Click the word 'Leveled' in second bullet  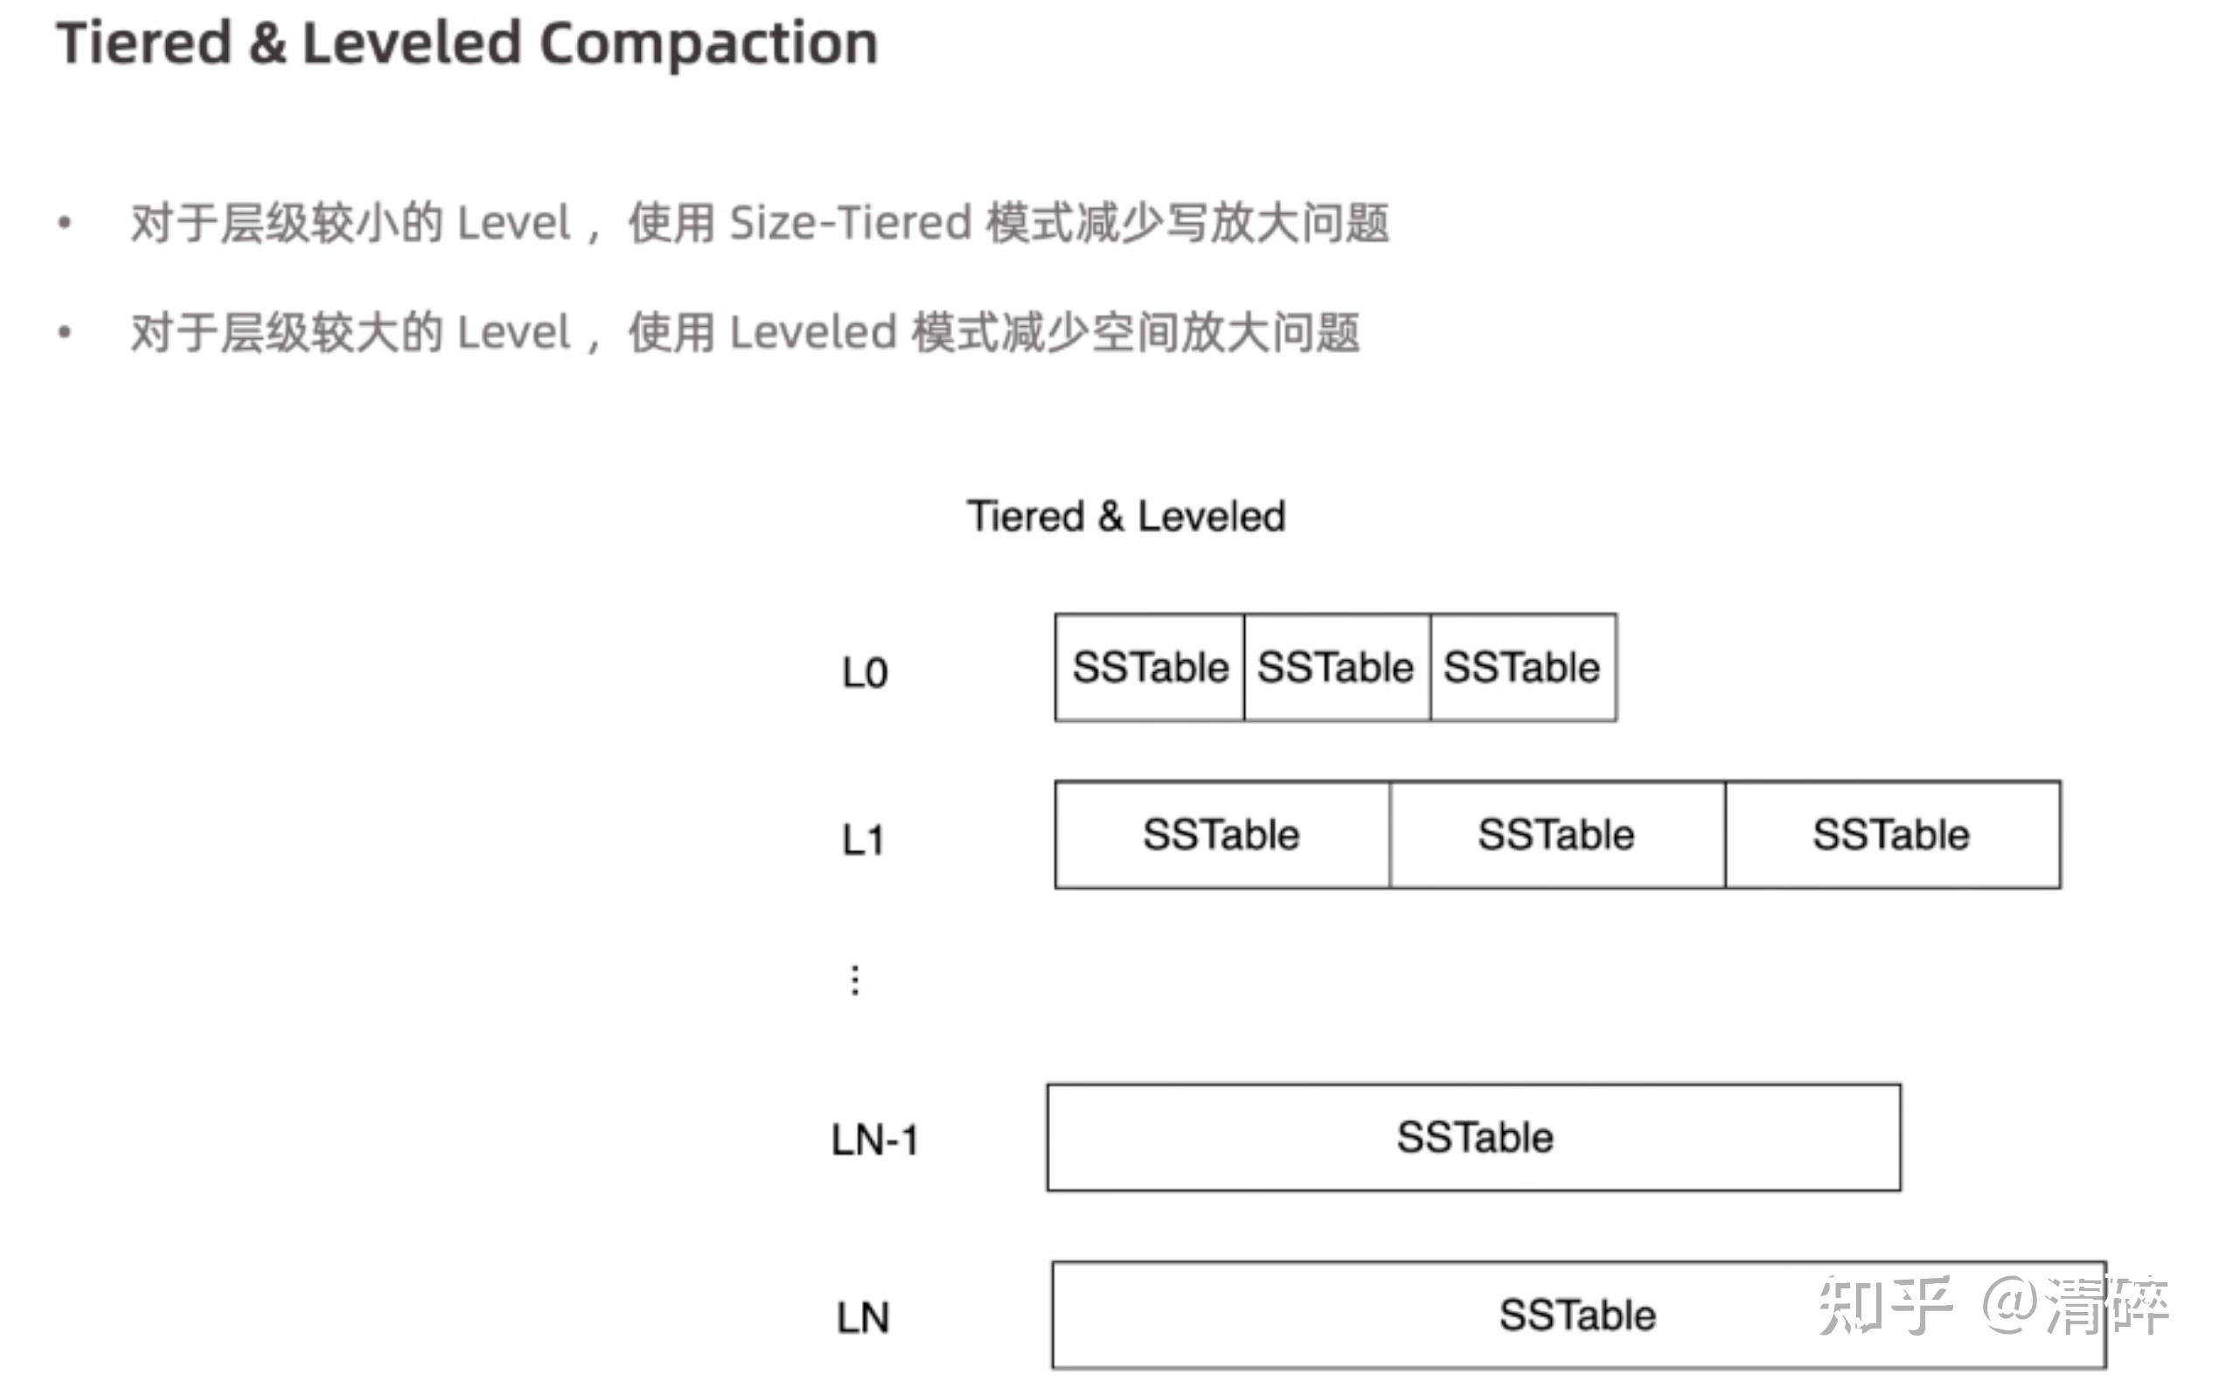[x=813, y=332]
